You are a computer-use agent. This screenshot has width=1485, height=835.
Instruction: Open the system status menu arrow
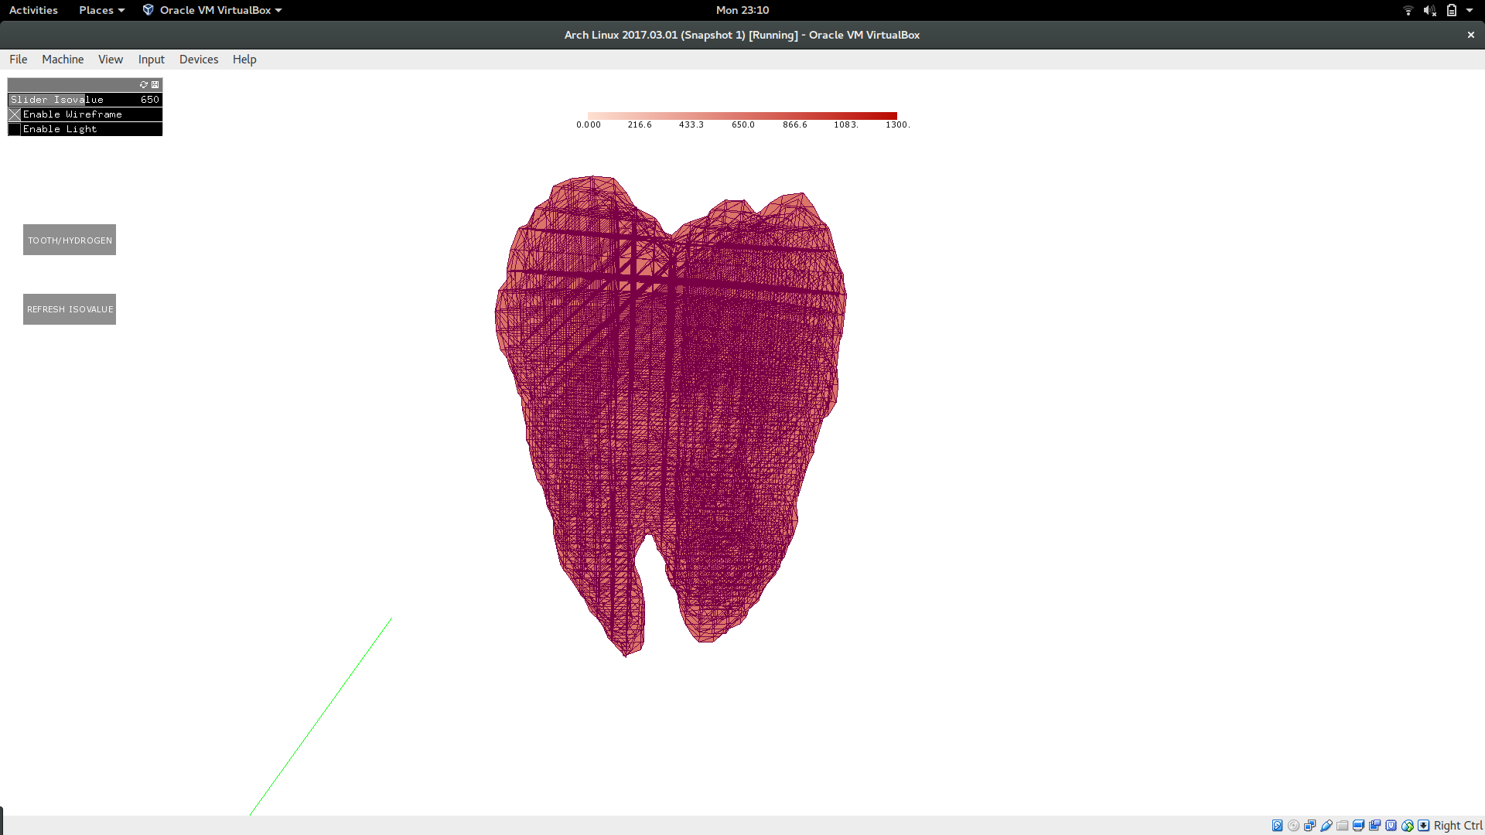[x=1470, y=10]
